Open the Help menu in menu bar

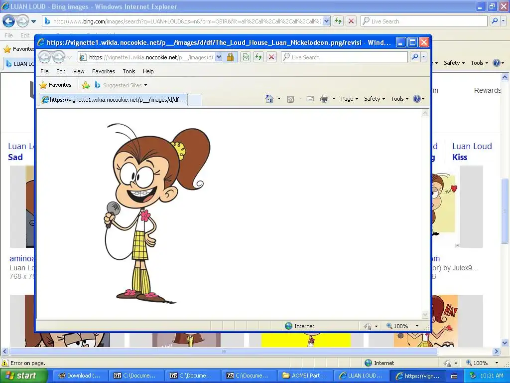pyautogui.click(x=148, y=71)
